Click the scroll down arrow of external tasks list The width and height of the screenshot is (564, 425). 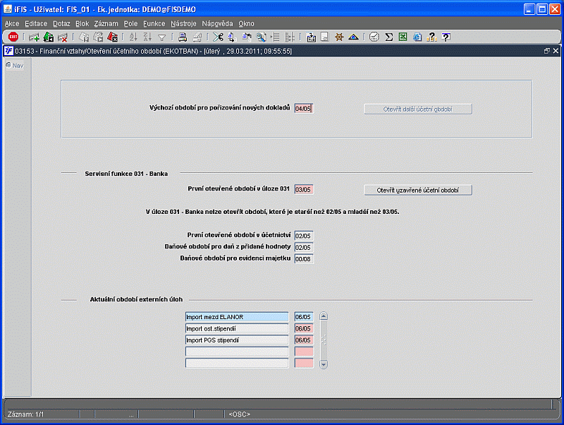[324, 364]
